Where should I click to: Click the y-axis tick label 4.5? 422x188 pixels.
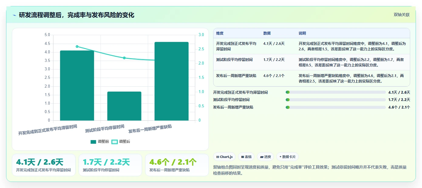click(47, 43)
